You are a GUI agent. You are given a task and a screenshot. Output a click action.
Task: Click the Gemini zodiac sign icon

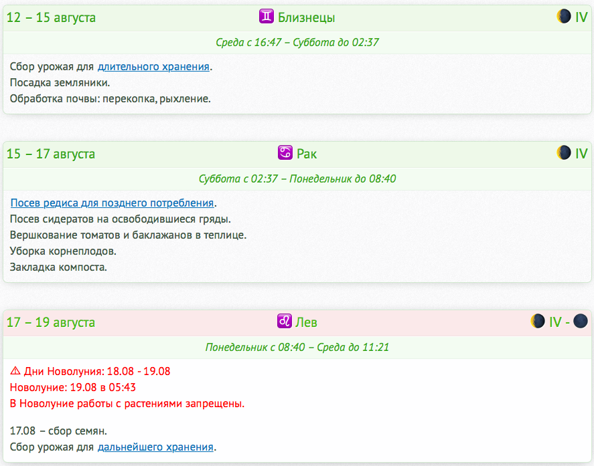pyautogui.click(x=266, y=17)
